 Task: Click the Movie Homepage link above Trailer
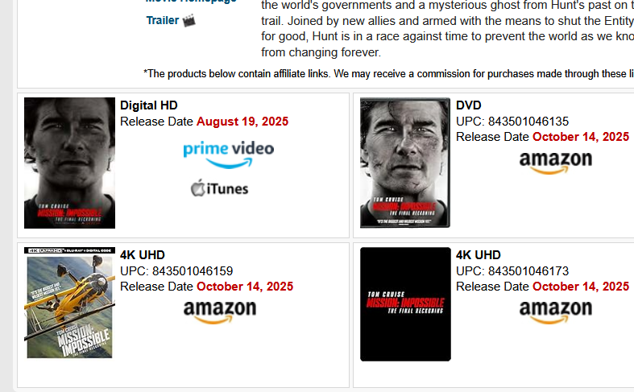click(191, 2)
